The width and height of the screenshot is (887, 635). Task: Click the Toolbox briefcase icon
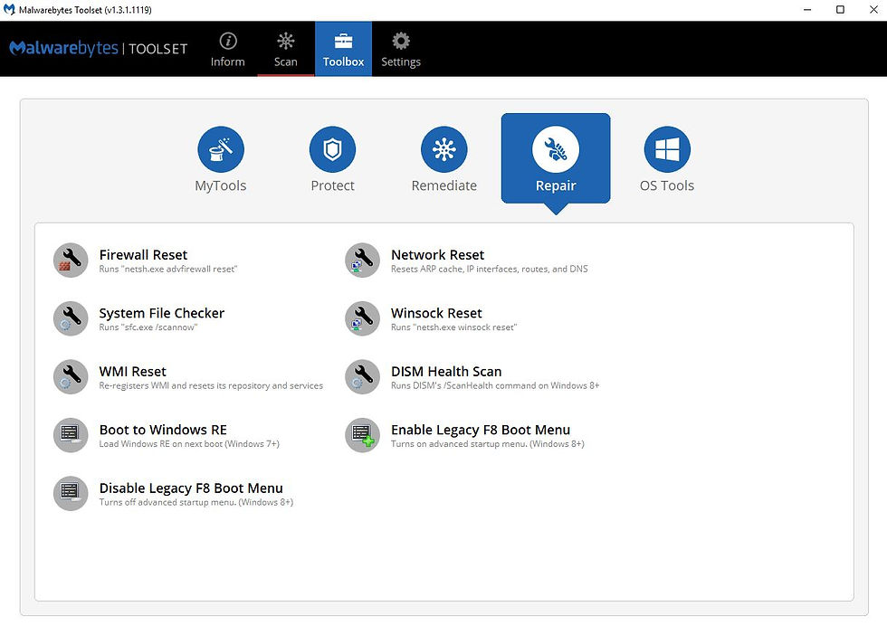[x=343, y=41]
